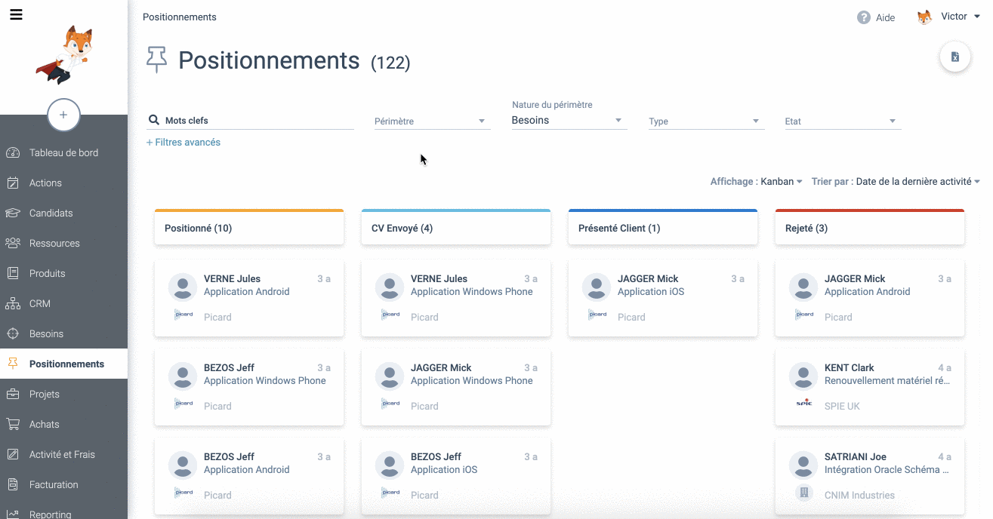Click the Besoins target icon in sidebar
The image size is (993, 519).
point(13,333)
